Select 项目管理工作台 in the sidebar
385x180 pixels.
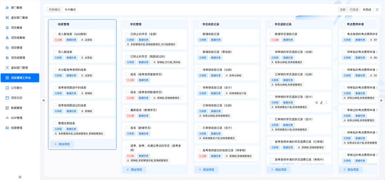tap(20, 78)
